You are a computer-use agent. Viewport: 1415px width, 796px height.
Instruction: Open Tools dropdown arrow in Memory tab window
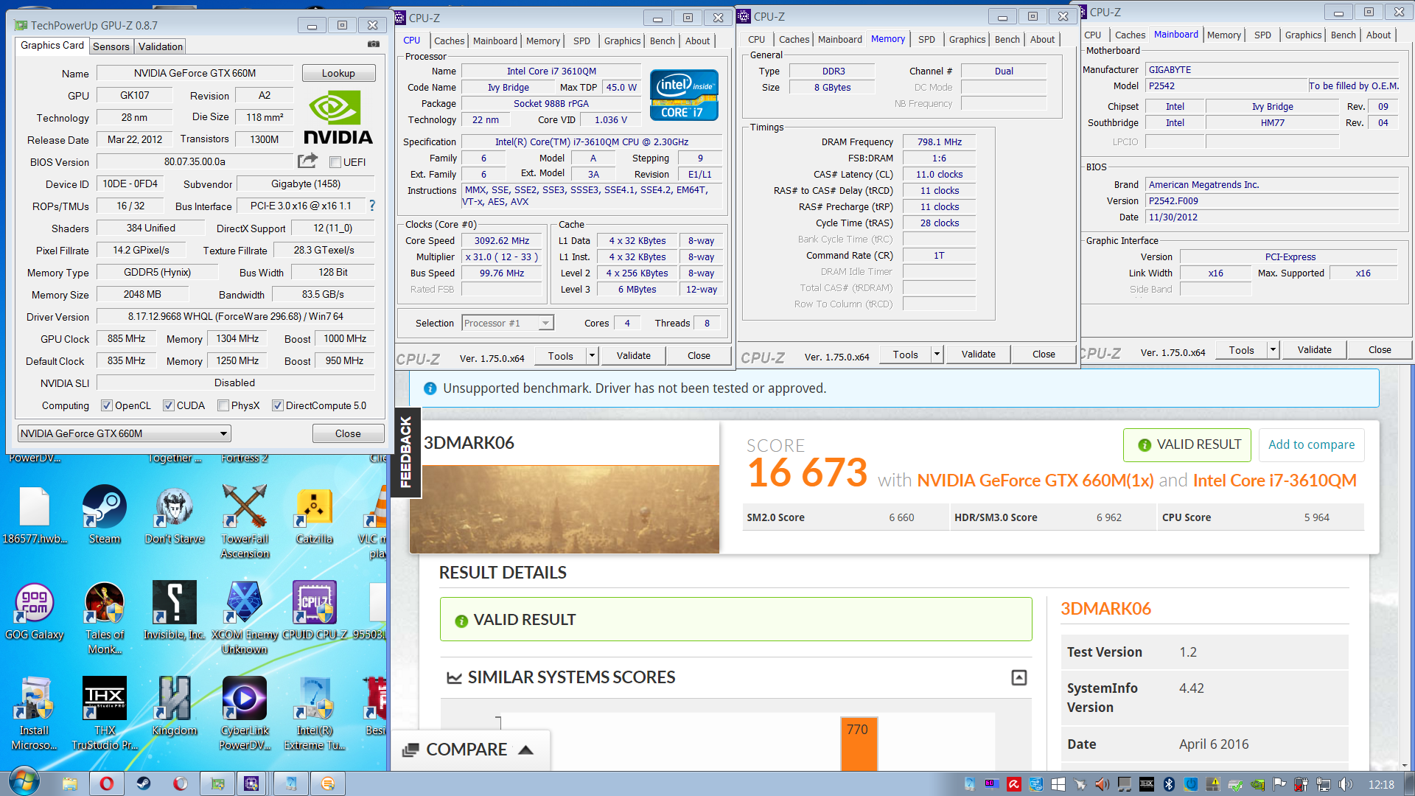[937, 355]
